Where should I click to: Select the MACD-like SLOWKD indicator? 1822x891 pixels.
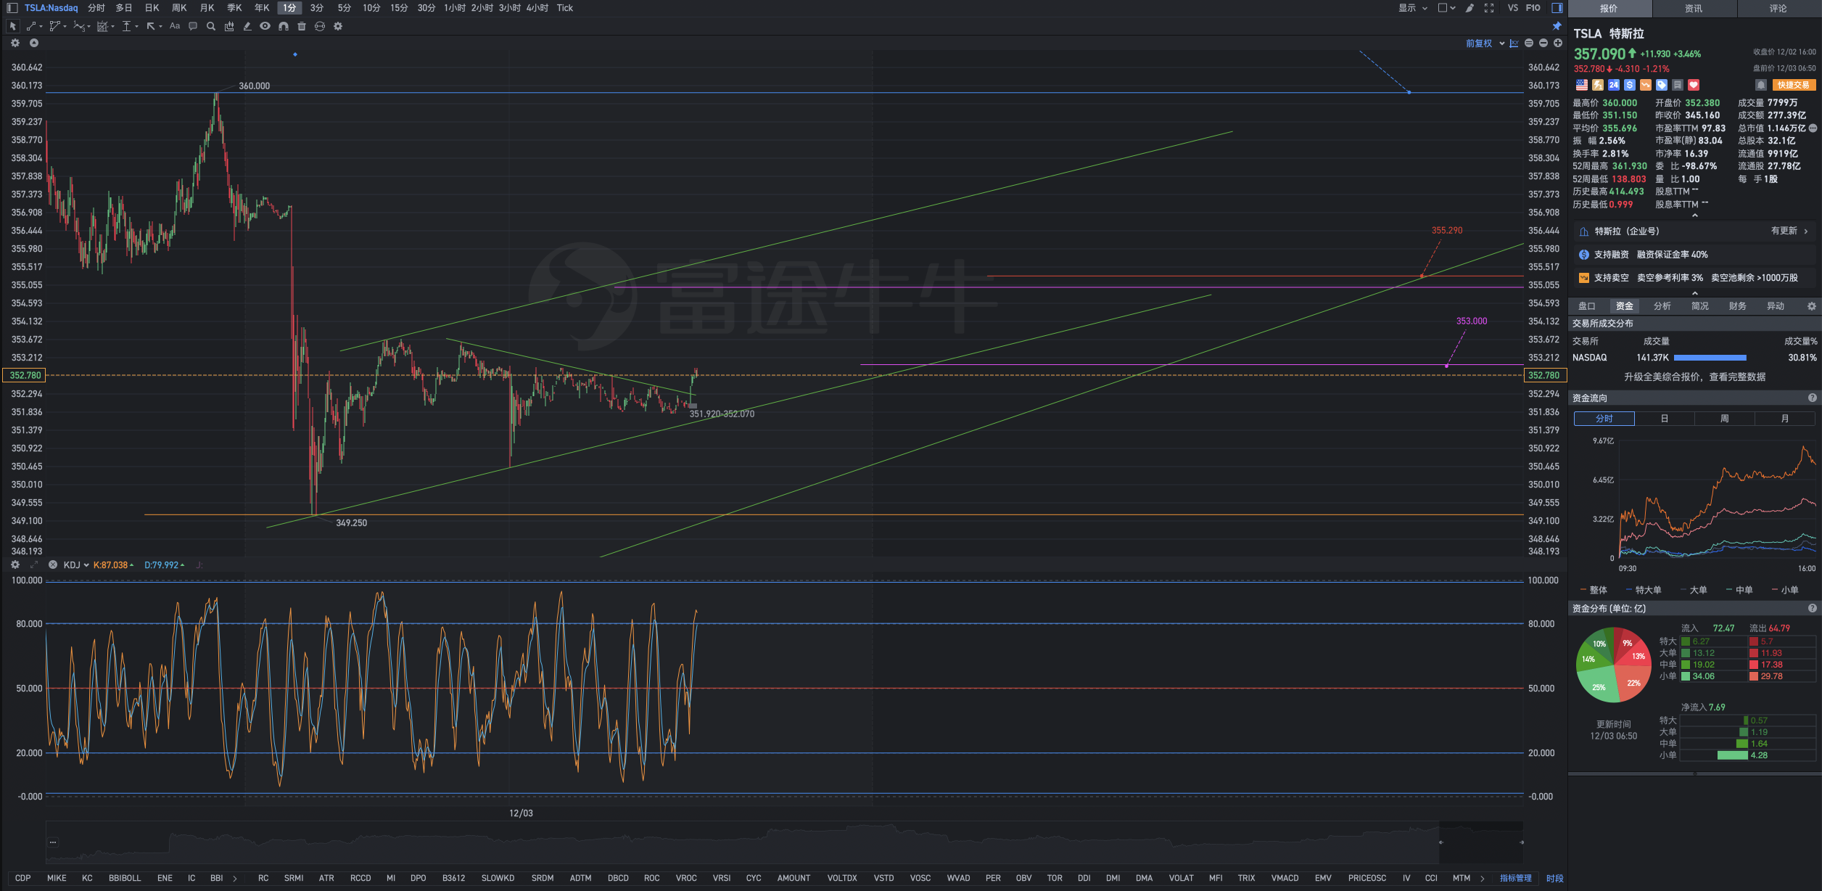498,879
